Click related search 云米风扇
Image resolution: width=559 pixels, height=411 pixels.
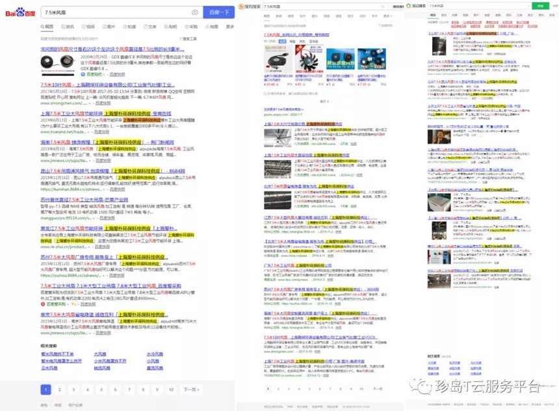pyautogui.click(x=49, y=368)
